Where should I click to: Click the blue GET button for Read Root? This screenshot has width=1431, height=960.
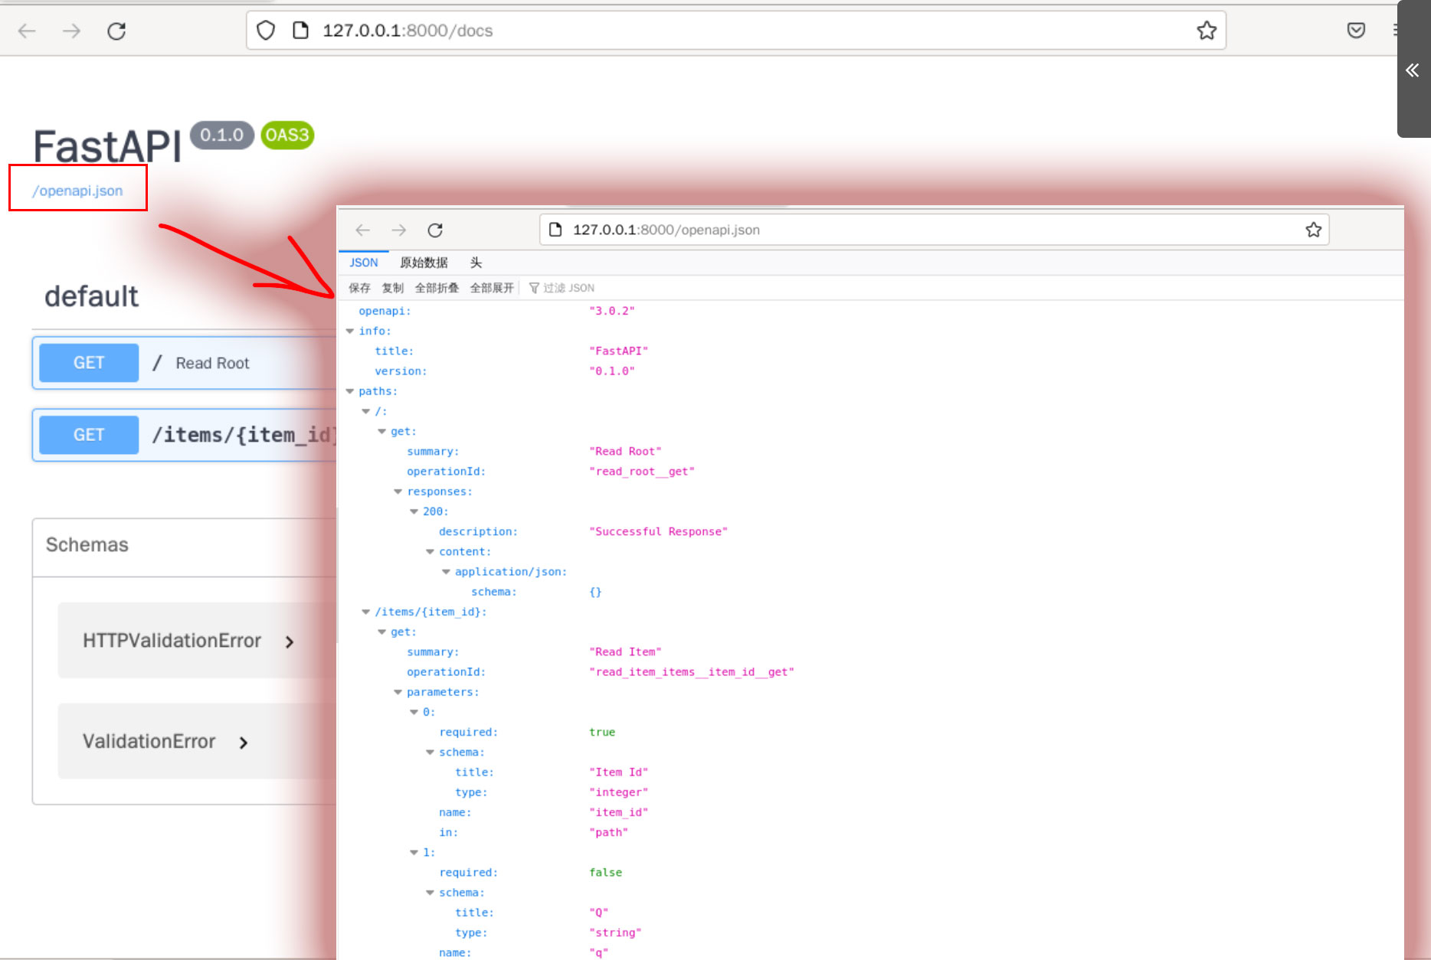(89, 363)
